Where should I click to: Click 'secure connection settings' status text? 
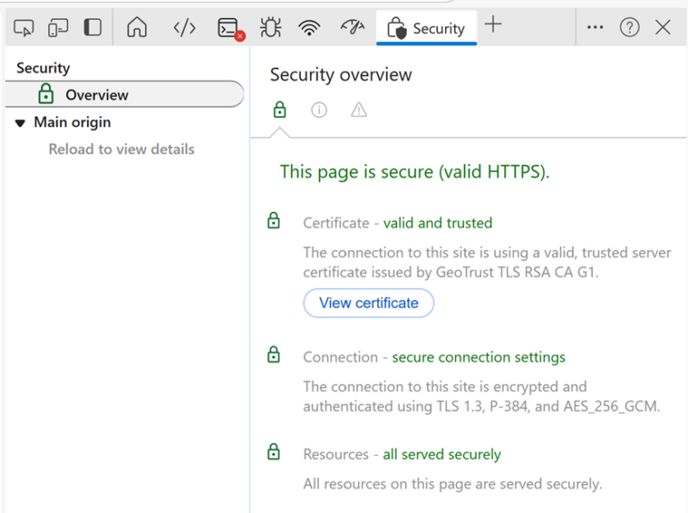[478, 357]
